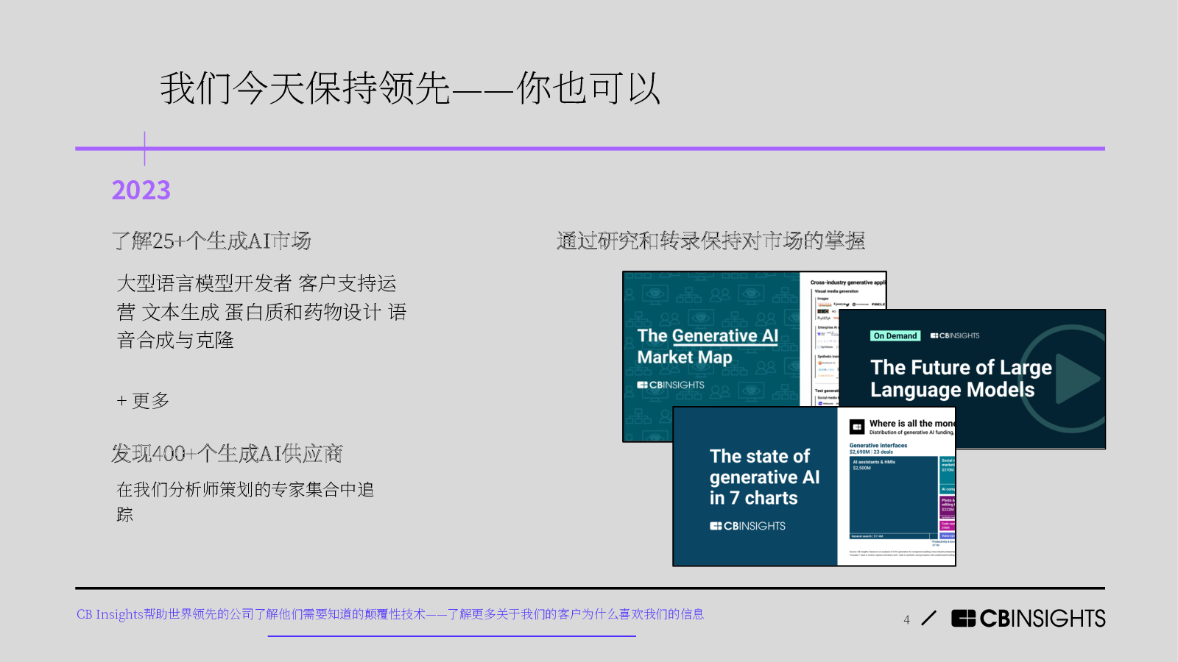Select the paragraph 在我们分析师策划的专家集合中追踪

pos(245,502)
